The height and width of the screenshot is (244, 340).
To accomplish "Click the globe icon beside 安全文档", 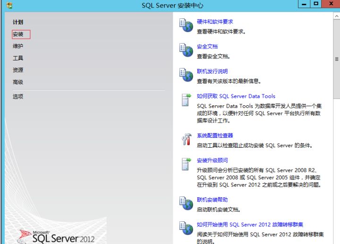I will point(186,50).
